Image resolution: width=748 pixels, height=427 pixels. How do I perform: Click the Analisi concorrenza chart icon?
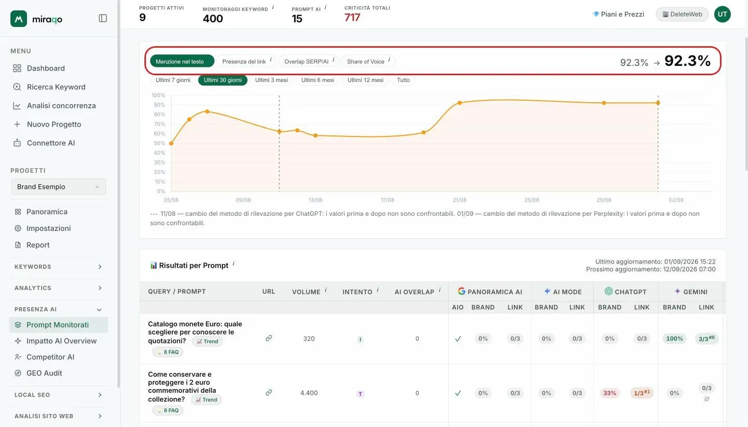[x=17, y=106]
